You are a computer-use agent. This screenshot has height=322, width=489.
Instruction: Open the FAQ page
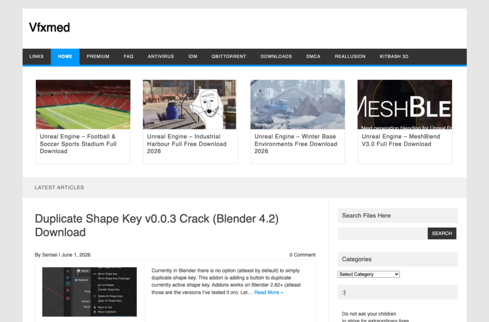tap(128, 56)
